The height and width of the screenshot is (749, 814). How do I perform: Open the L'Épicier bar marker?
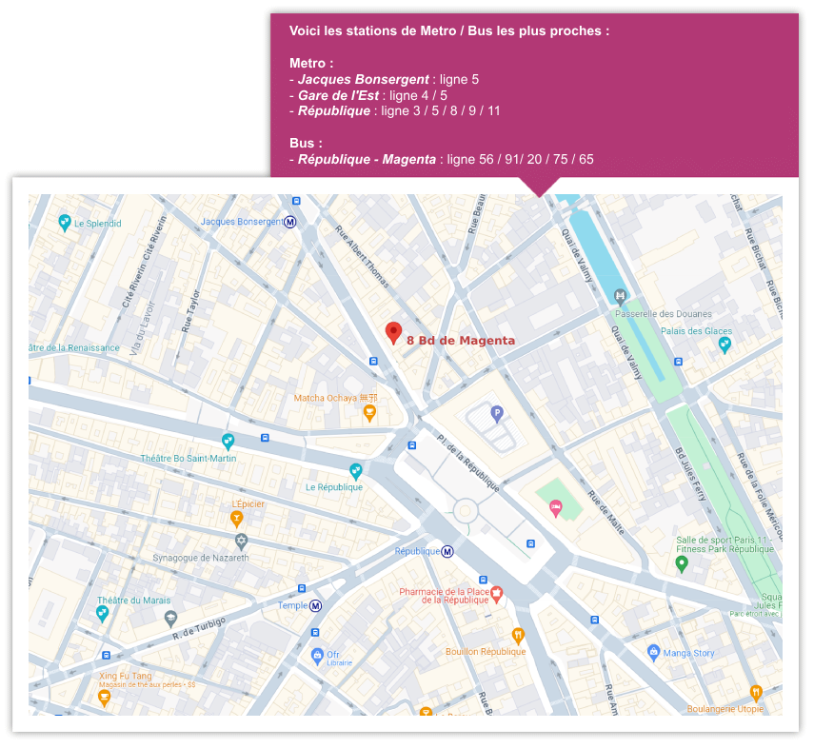[237, 519]
